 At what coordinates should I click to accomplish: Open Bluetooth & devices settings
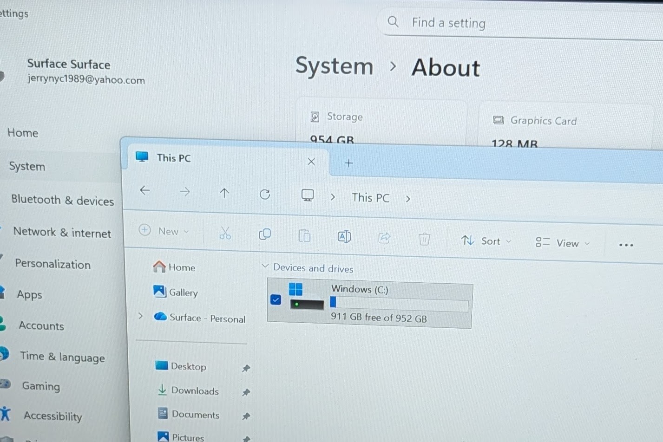(63, 200)
